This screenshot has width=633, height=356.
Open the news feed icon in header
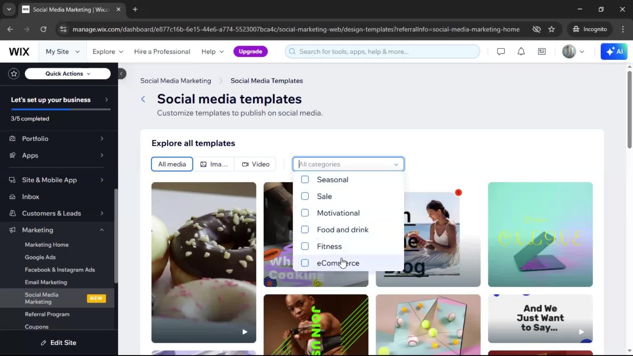(542, 52)
